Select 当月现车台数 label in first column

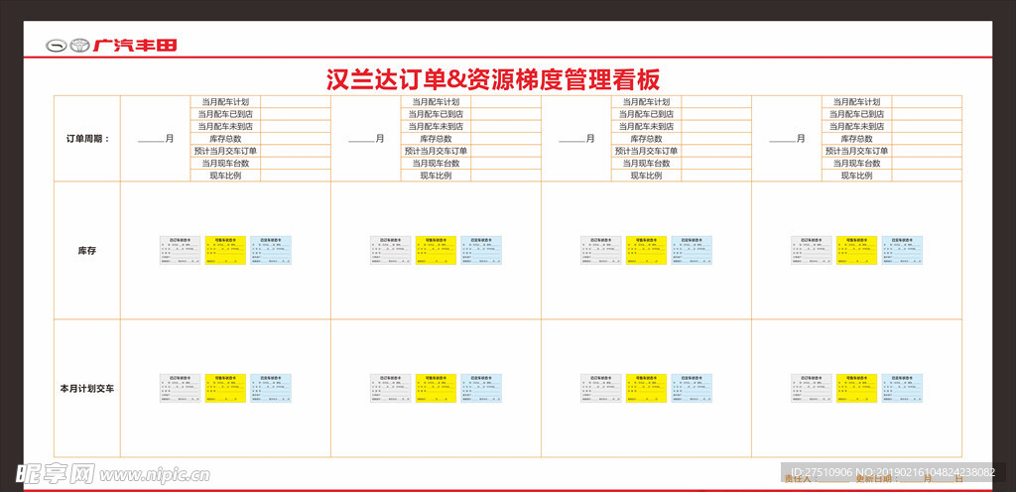pyautogui.click(x=225, y=163)
